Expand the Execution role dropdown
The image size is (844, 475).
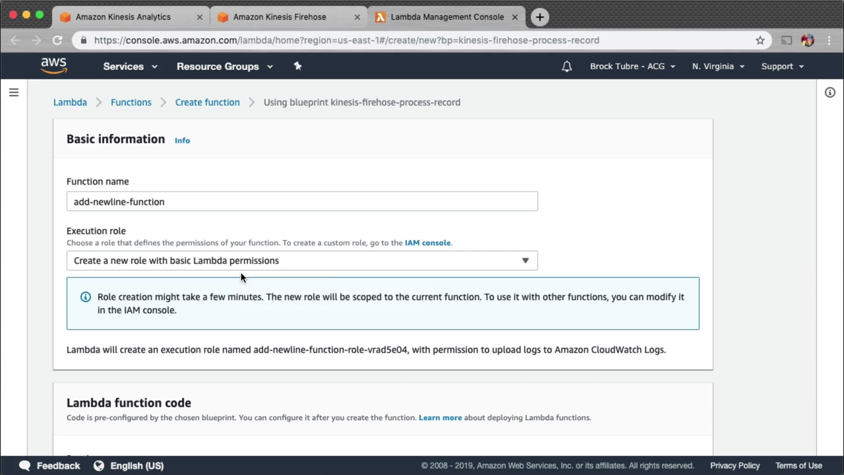[302, 260]
